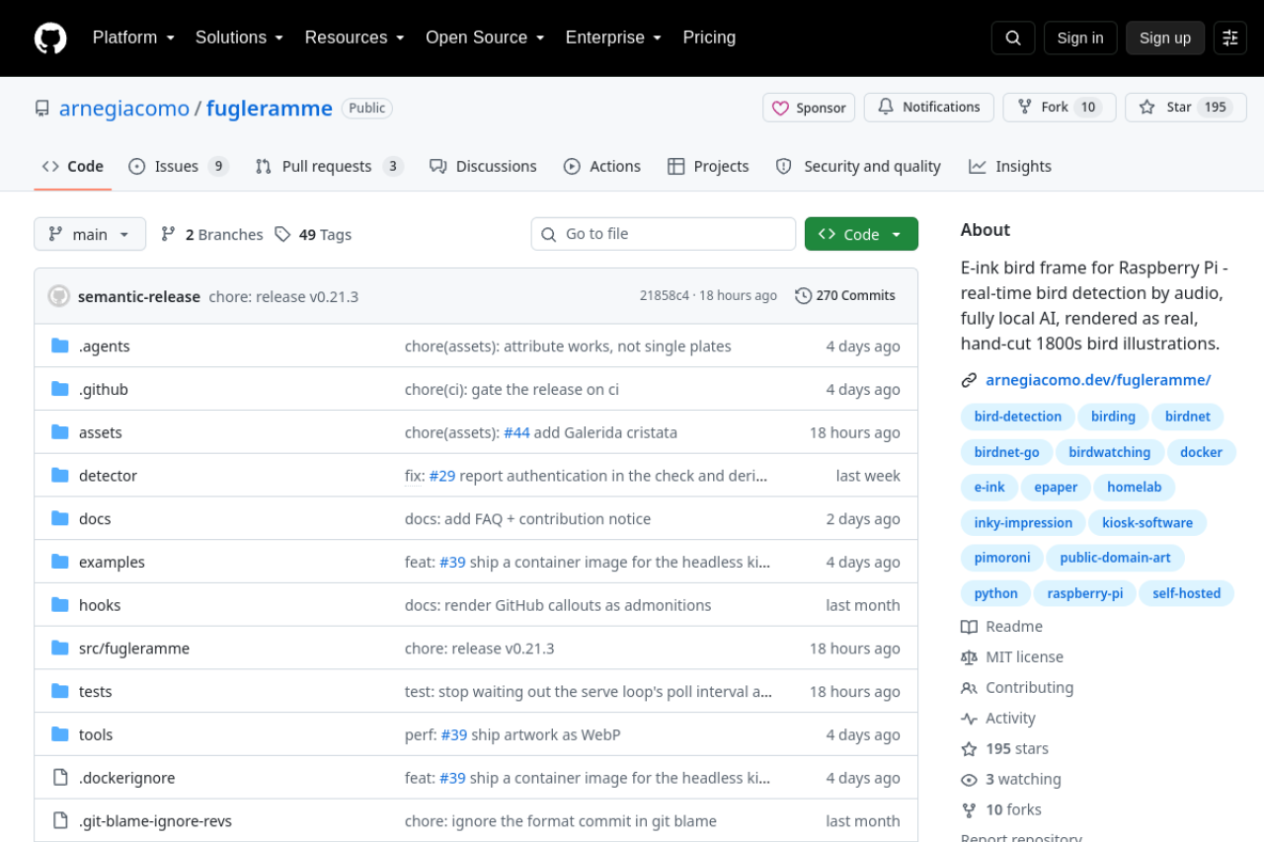The height and width of the screenshot is (842, 1264).
Task: Open the src/fugleramme folder
Action: tap(134, 649)
